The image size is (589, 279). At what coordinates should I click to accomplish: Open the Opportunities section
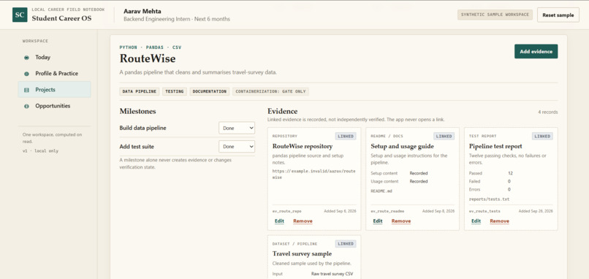coord(54,106)
